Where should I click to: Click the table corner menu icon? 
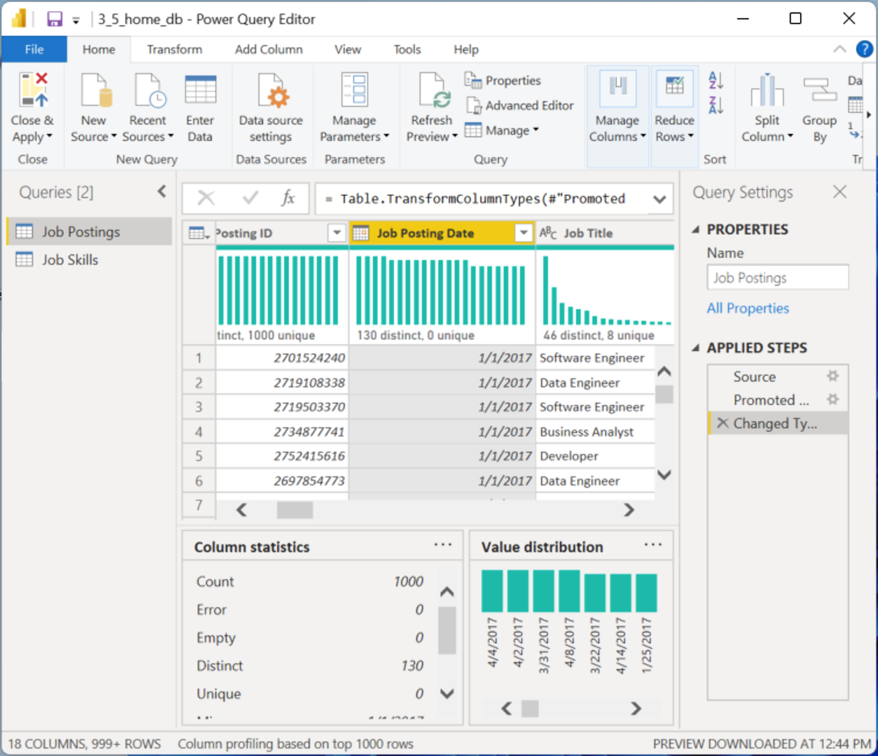tap(199, 234)
